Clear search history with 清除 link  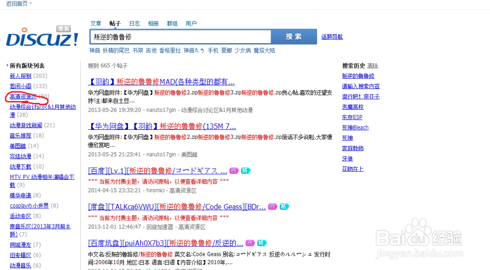[x=372, y=66]
